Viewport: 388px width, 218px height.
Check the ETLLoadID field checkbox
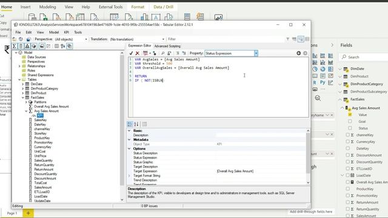point(347,168)
